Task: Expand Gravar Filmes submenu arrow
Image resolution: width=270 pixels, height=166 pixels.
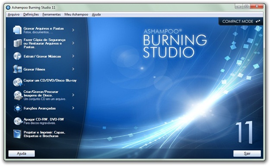Action: (73, 69)
